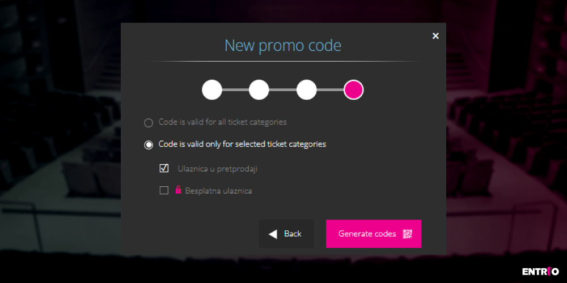Click the white back arrow triangle icon
This screenshot has width=567, height=283.
click(273, 234)
